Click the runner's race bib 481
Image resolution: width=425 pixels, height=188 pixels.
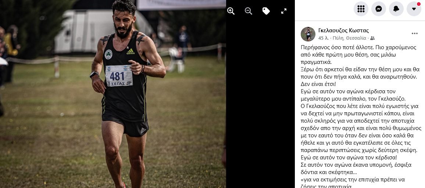click(x=119, y=76)
